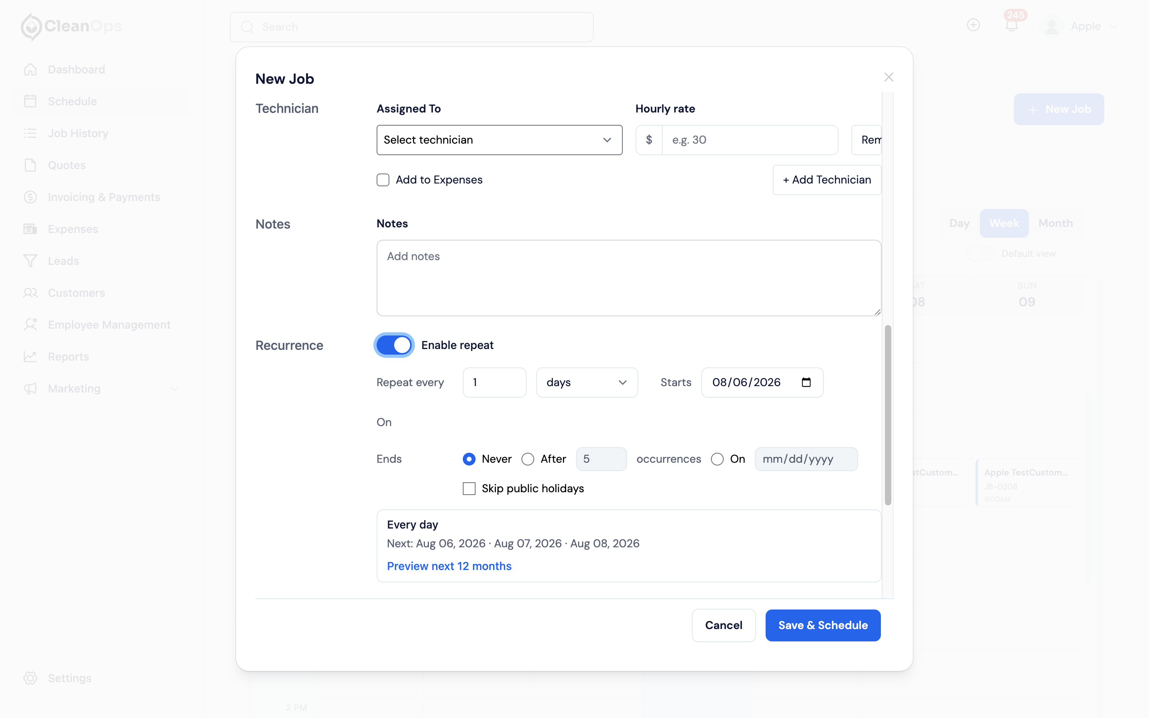Click Save & Schedule
This screenshot has width=1149, height=718.
[x=823, y=625]
